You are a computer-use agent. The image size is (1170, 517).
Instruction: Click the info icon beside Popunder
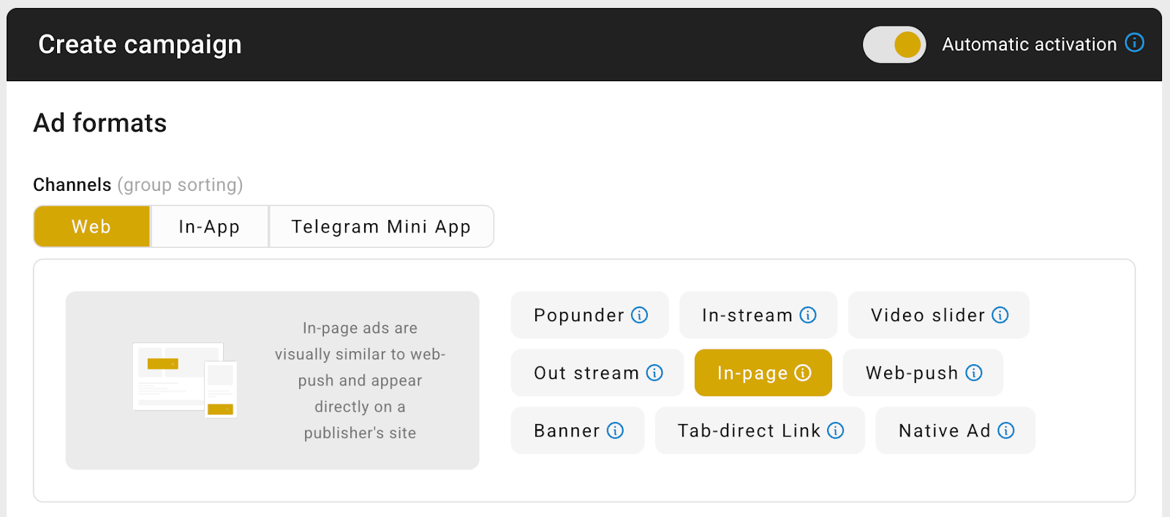pos(640,315)
